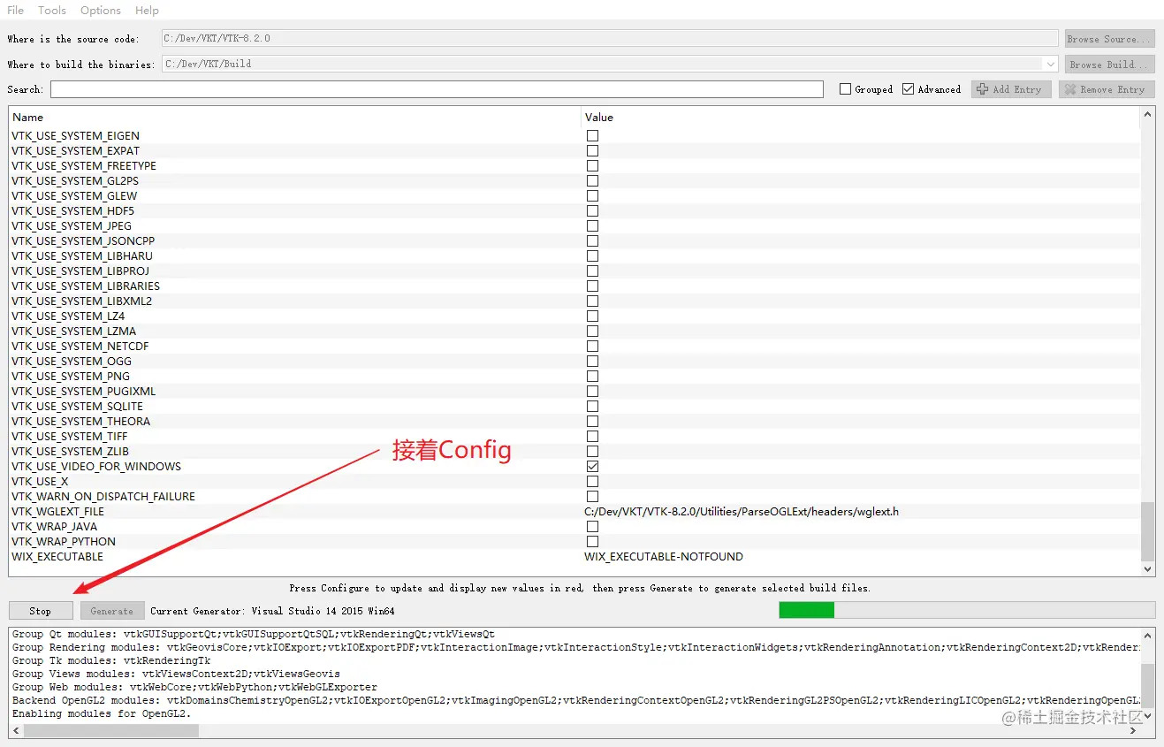1164x747 pixels.
Task: Enable VTK_USE_SYSTEM_LZMA checkbox
Action: (592, 332)
